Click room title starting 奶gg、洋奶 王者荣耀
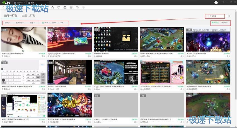The height and width of the screenshot is (128, 237). 109,86
